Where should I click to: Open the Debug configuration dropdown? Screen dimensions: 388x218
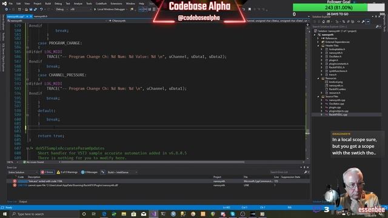(x=61, y=10)
